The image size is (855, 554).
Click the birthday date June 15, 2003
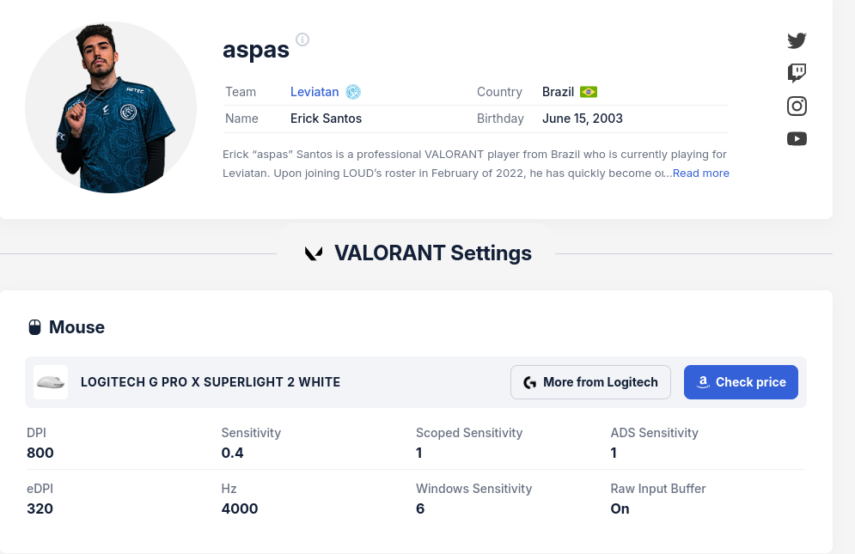coord(583,119)
